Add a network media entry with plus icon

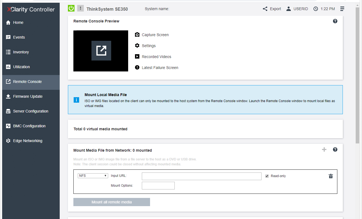point(324,149)
